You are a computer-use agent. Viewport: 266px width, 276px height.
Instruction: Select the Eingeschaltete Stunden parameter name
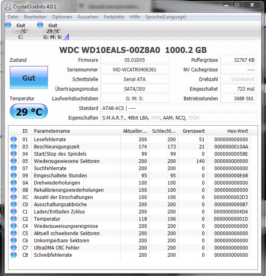[60, 175]
